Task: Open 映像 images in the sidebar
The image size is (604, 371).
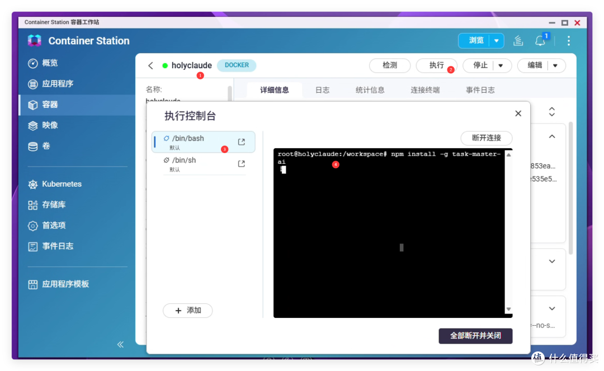Action: (x=77, y=126)
